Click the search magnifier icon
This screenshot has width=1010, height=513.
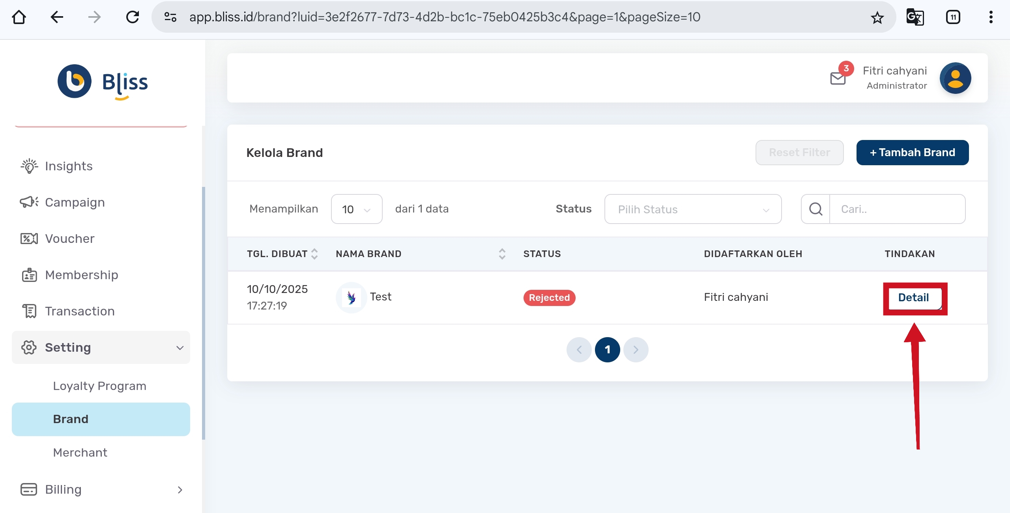click(x=815, y=209)
